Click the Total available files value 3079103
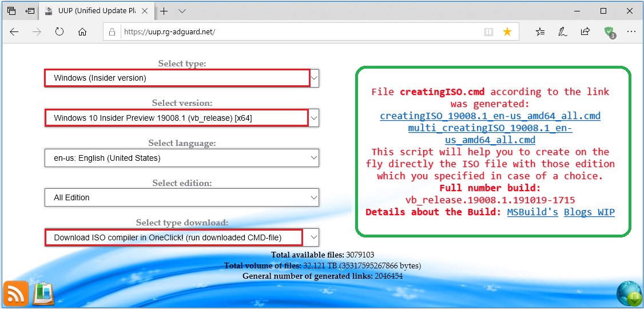644x309 pixels. click(x=360, y=255)
